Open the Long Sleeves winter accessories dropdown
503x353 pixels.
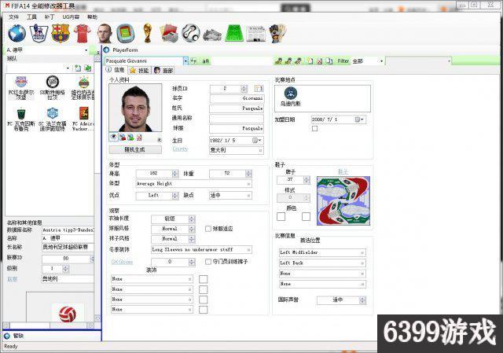pyautogui.click(x=248, y=250)
